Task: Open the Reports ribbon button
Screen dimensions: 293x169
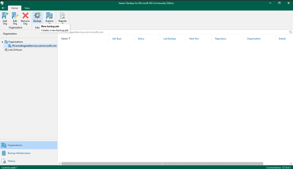Action: point(62,18)
